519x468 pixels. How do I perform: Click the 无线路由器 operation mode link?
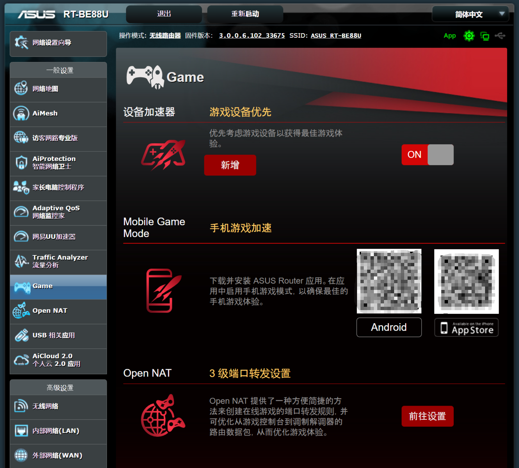pos(165,36)
